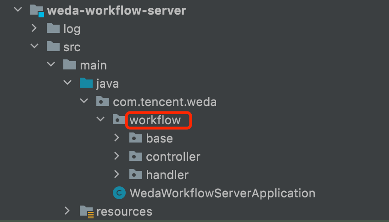389x222 pixels.
Task: Select the main folder label
Action: tap(93, 65)
